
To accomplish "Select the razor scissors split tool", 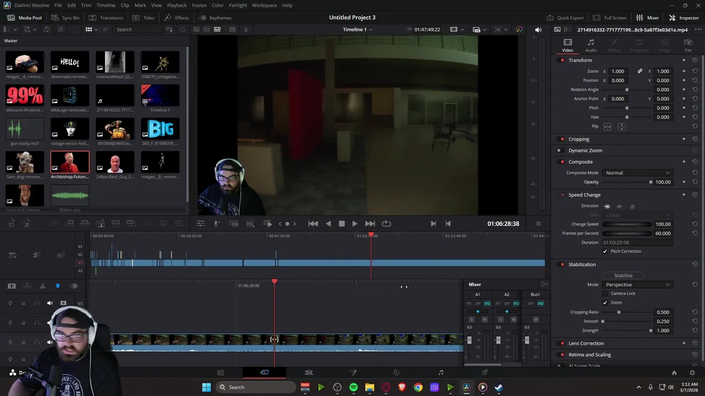I will (42, 286).
